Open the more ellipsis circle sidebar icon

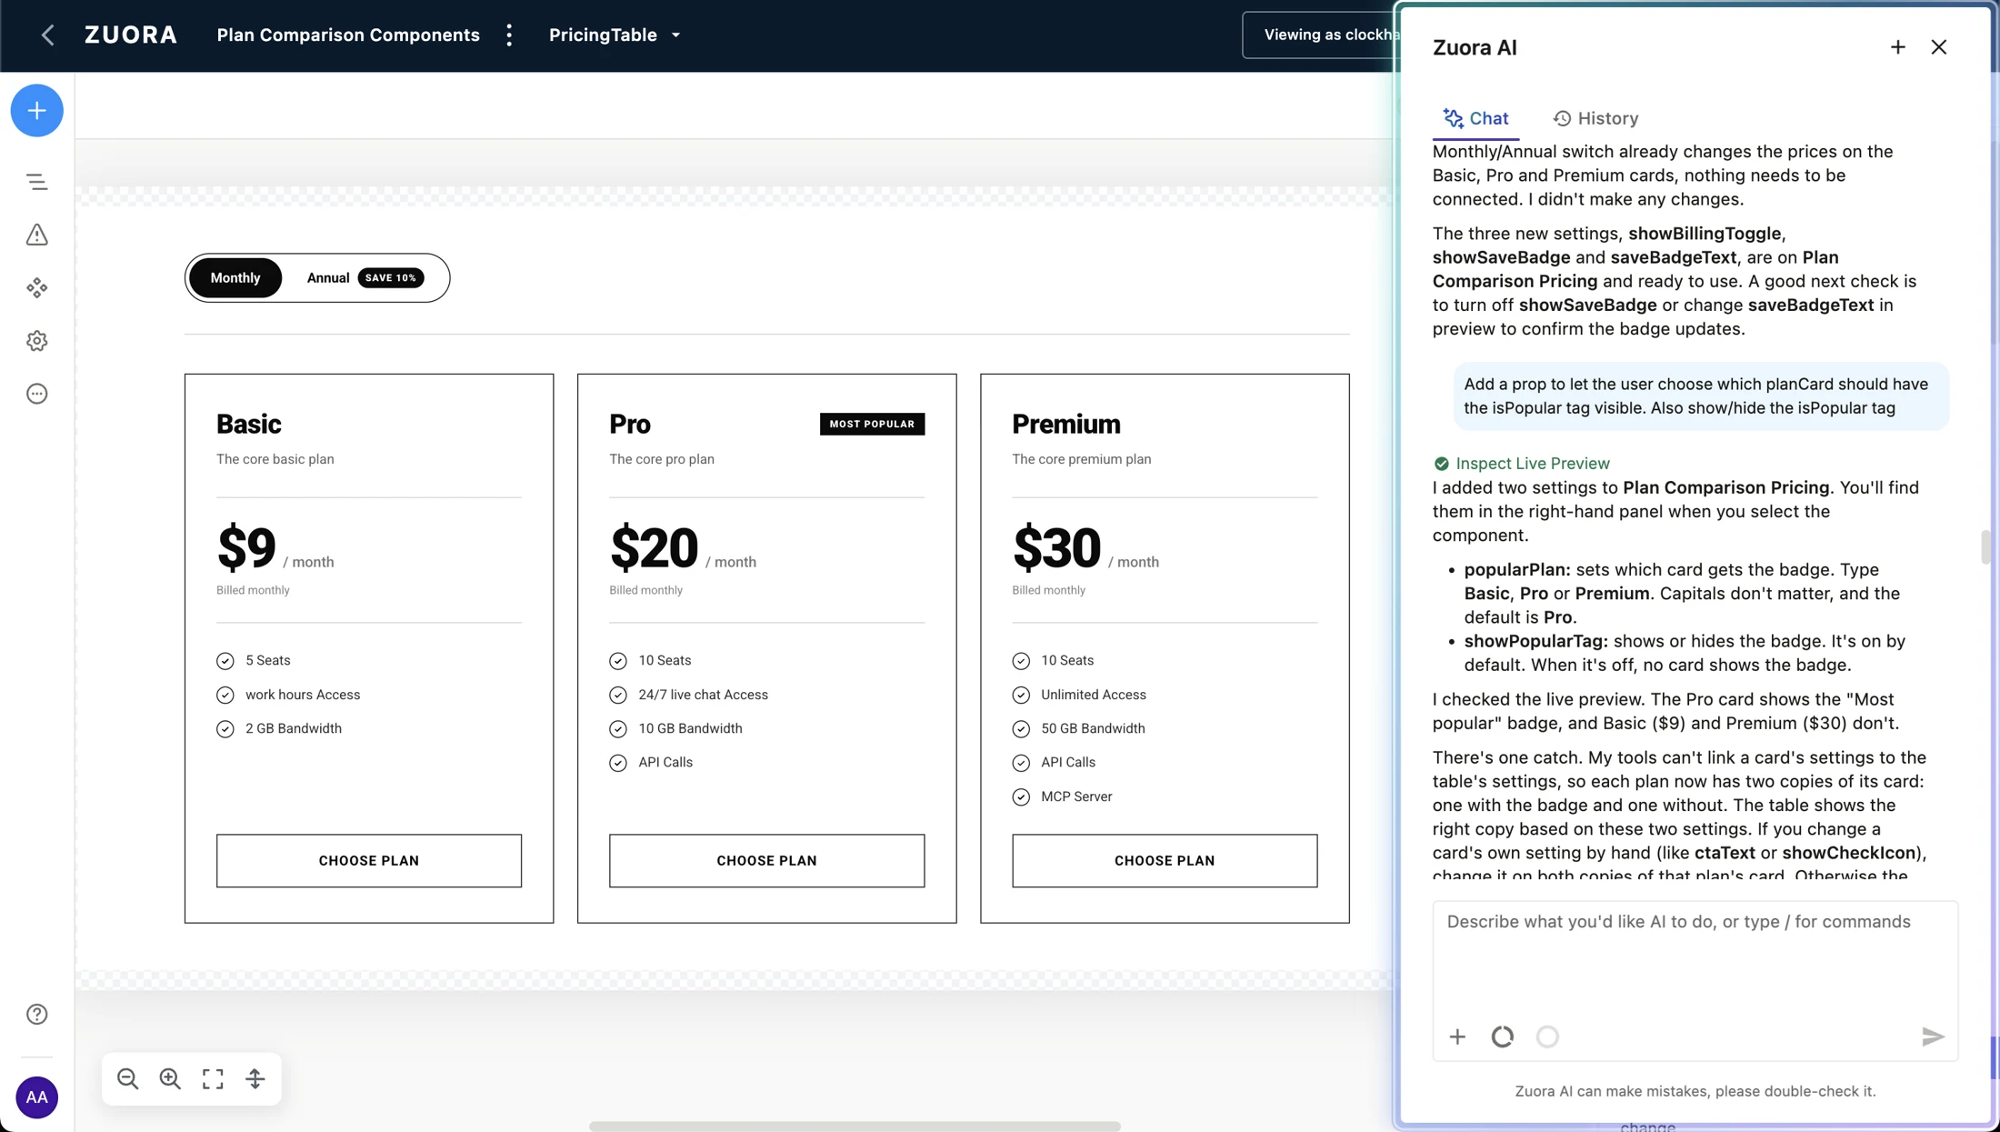[37, 394]
